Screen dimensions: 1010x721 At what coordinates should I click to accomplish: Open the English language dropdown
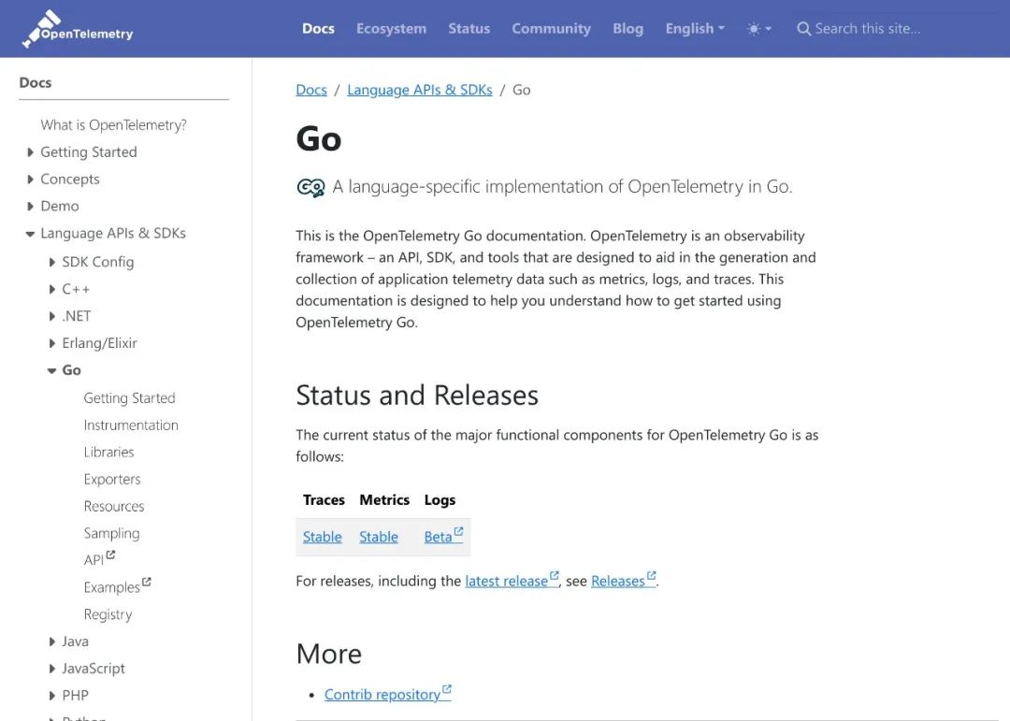pos(695,29)
